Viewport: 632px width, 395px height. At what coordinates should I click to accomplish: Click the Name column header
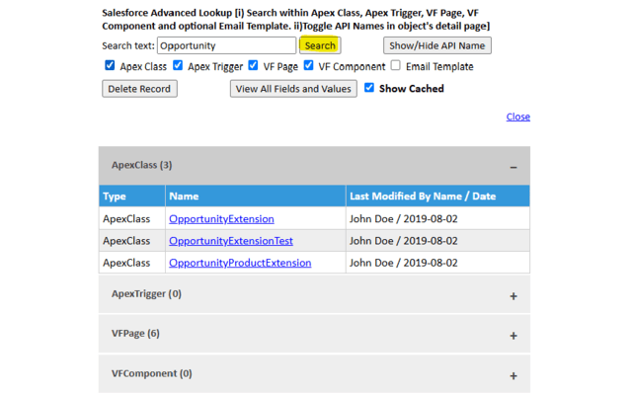pos(256,197)
